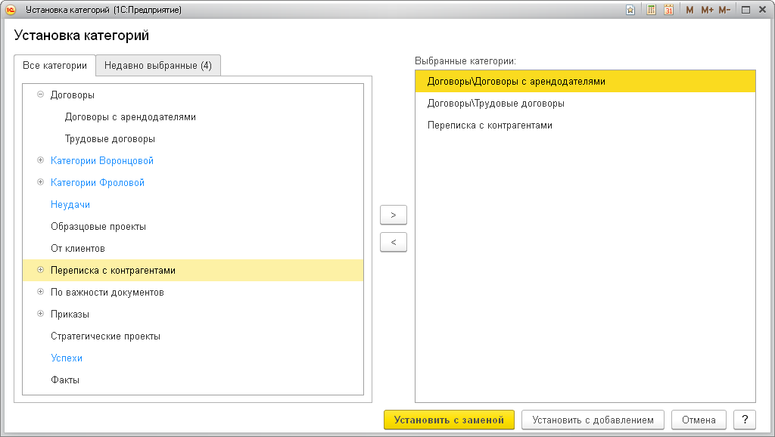Open the Недавно выбранные (4) tab
This screenshot has width=775, height=437.
(158, 65)
